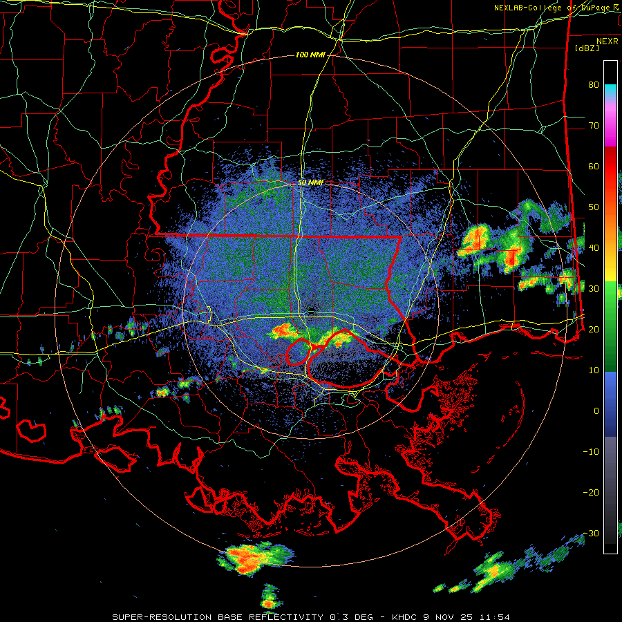Click the 50 value on the dBZ scale
The width and height of the screenshot is (622, 622).
click(x=594, y=207)
